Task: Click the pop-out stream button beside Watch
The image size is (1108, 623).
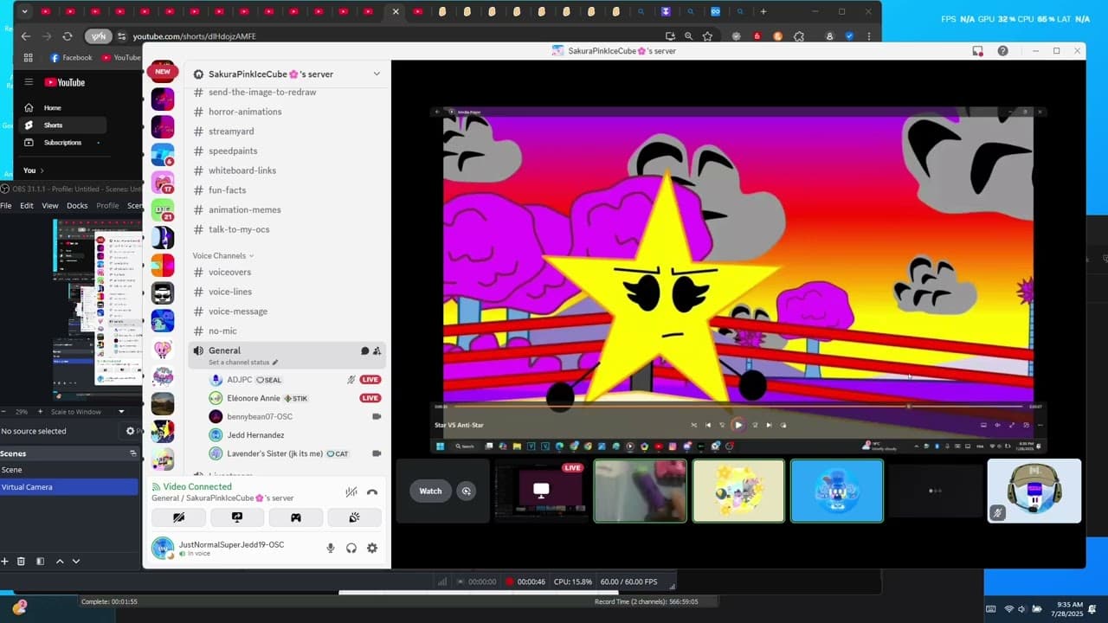Action: pyautogui.click(x=467, y=491)
